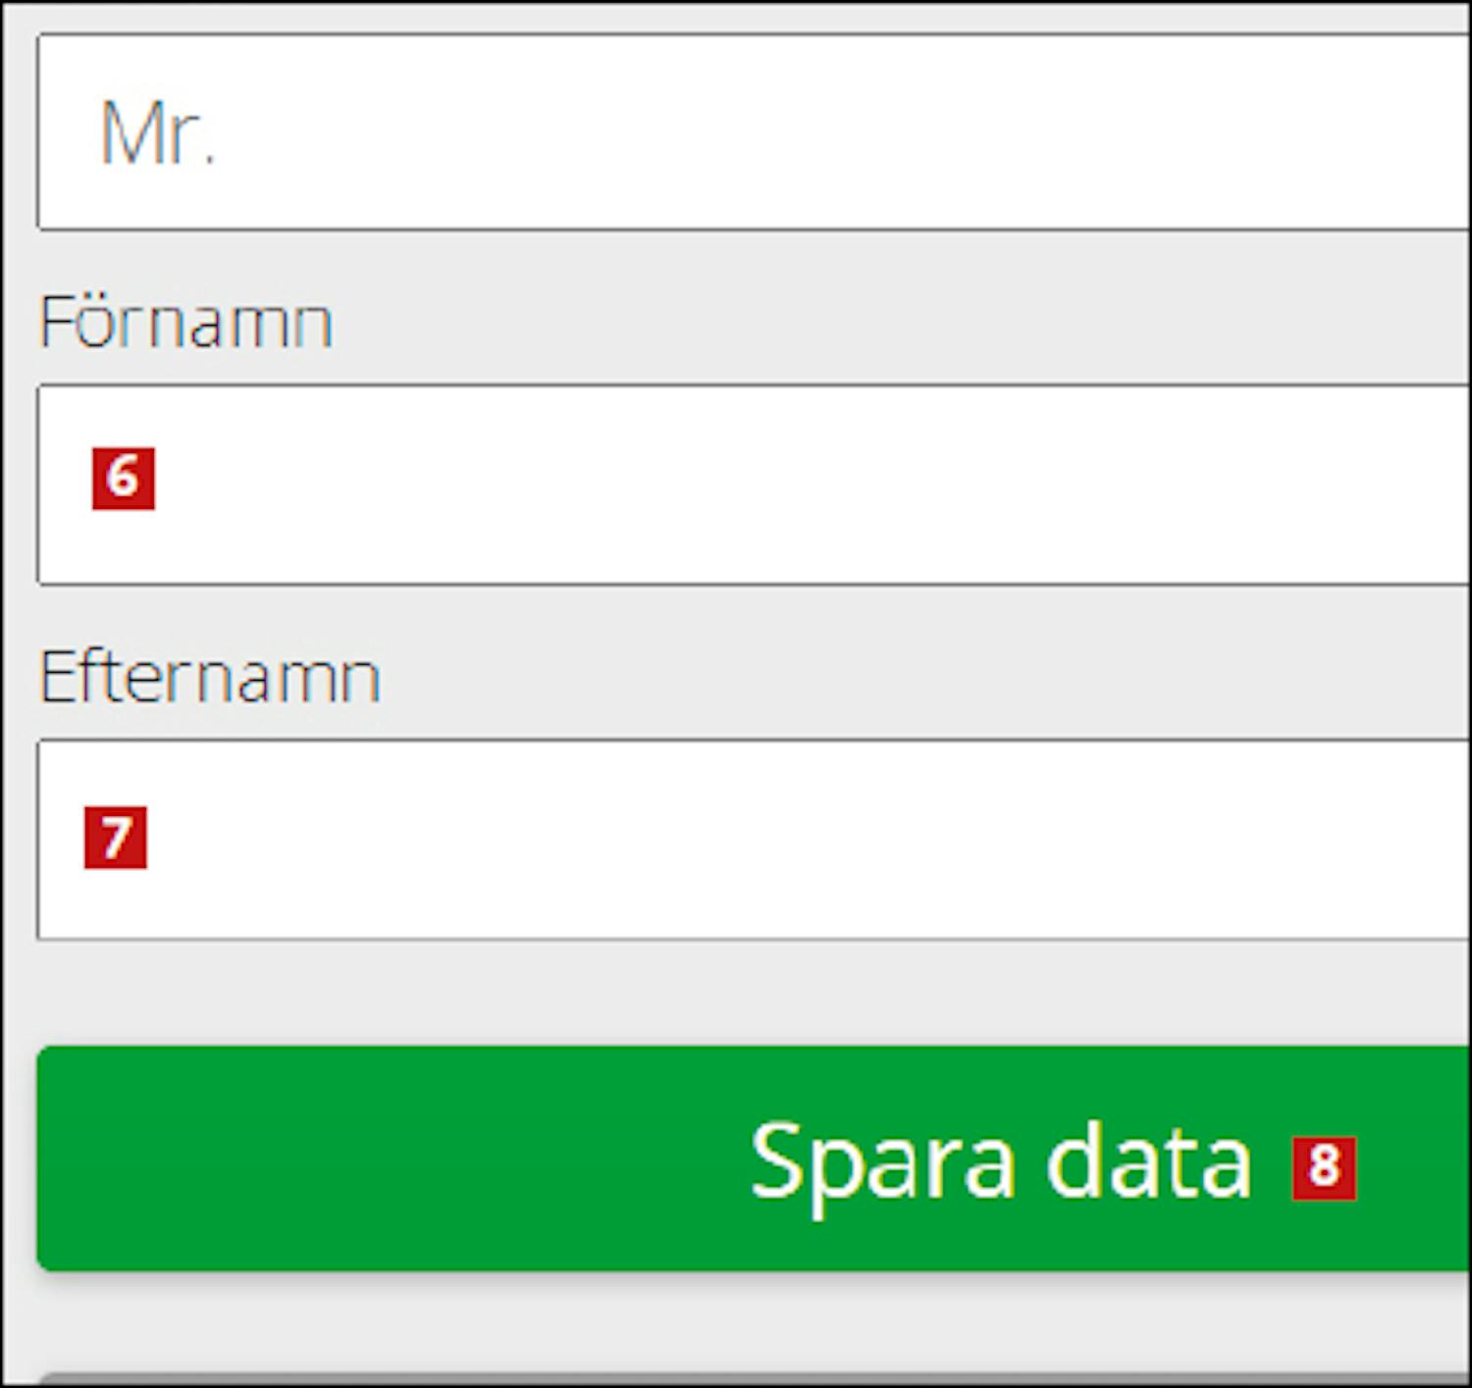Click the red number 7 badge

116,838
